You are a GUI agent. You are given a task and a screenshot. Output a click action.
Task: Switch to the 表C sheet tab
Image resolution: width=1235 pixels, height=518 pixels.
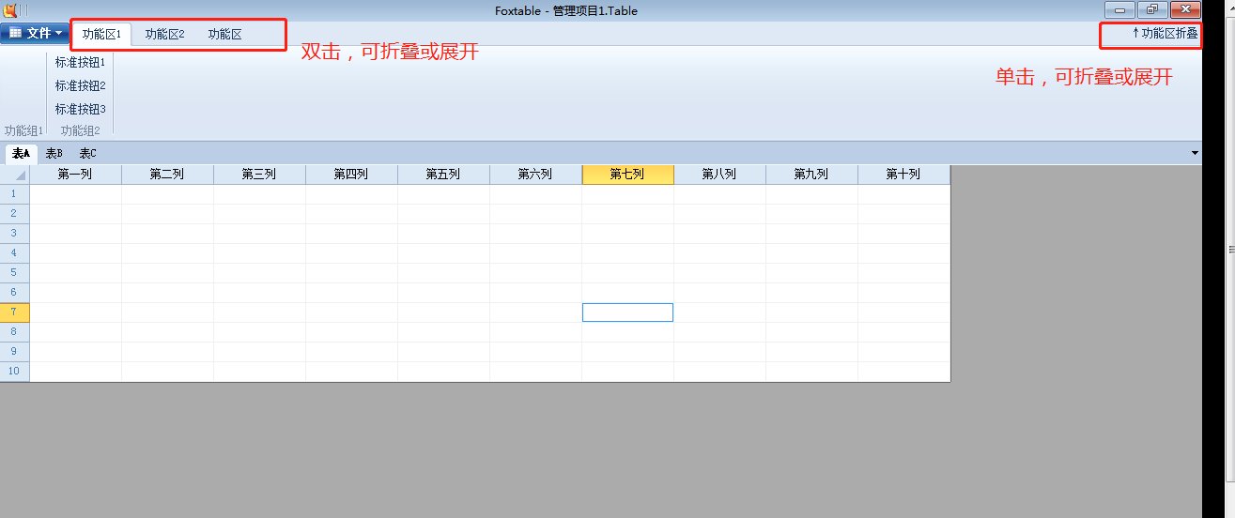click(87, 153)
